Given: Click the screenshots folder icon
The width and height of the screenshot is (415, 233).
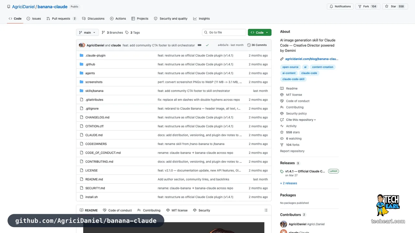Looking at the screenshot, I should [81, 82].
